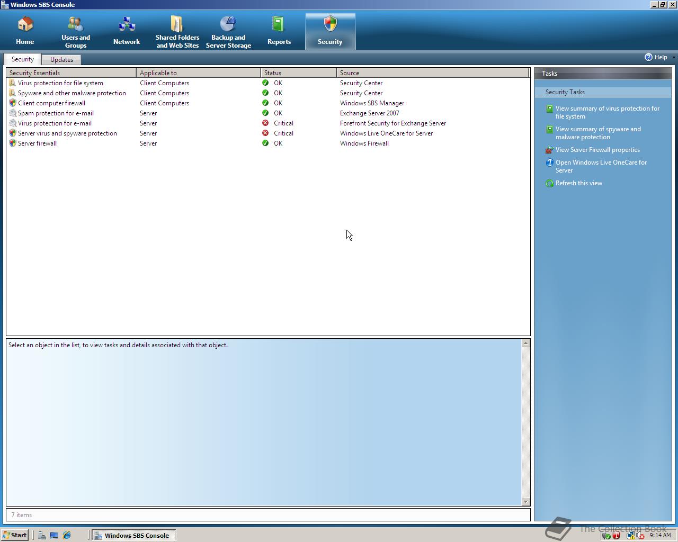678x542 pixels.
Task: Click the system tray clock
Action: tap(660, 535)
